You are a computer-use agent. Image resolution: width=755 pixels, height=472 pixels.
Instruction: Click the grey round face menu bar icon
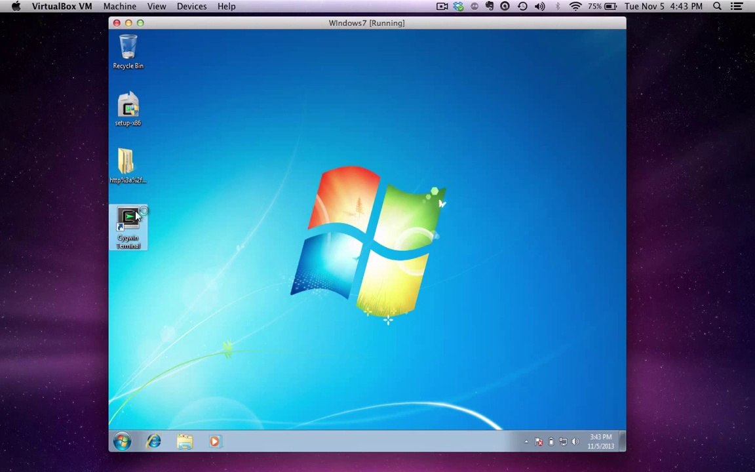click(x=474, y=7)
